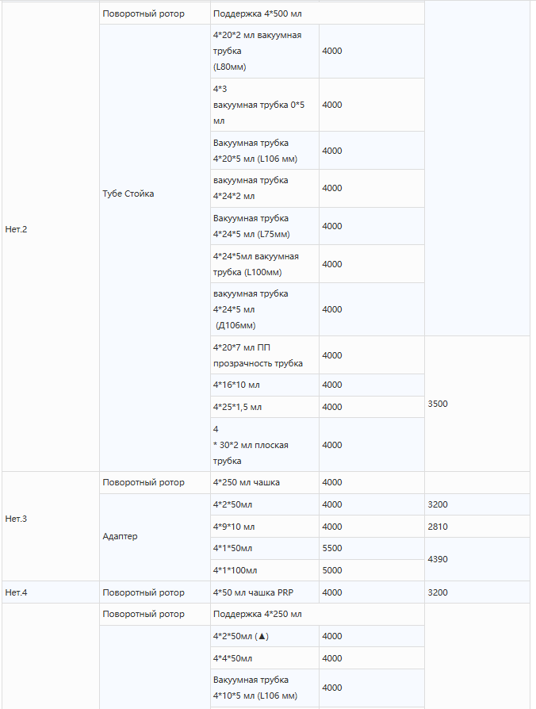This screenshot has height=709, width=536.
Task: Select the "4*9*10 мл" adapter cell
Action: [235, 527]
